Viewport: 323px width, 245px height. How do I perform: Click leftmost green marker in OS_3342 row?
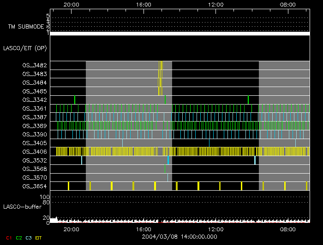(x=75, y=99)
